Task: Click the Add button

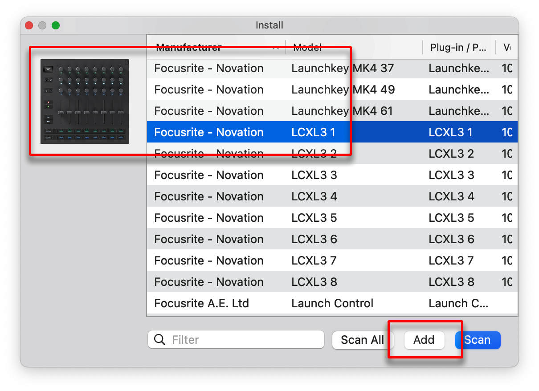Action: pos(424,340)
